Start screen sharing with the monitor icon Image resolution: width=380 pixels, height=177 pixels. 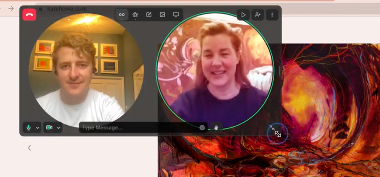point(176,15)
